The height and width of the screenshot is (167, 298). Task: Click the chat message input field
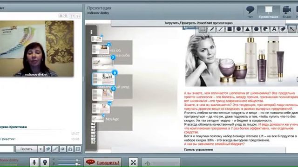(x=7, y=149)
